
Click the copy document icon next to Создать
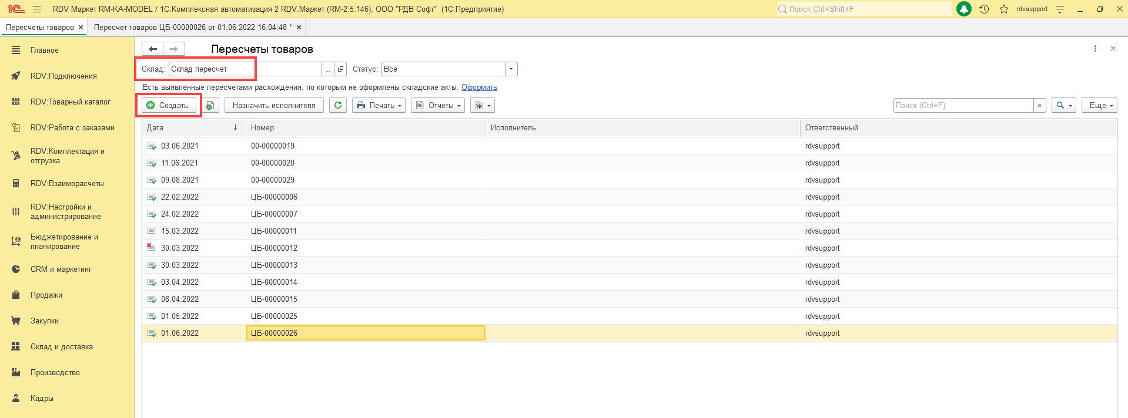(211, 105)
